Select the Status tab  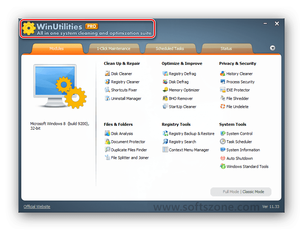coord(226,49)
